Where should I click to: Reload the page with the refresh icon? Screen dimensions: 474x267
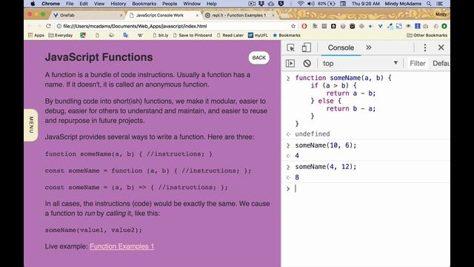pyautogui.click(x=48, y=26)
